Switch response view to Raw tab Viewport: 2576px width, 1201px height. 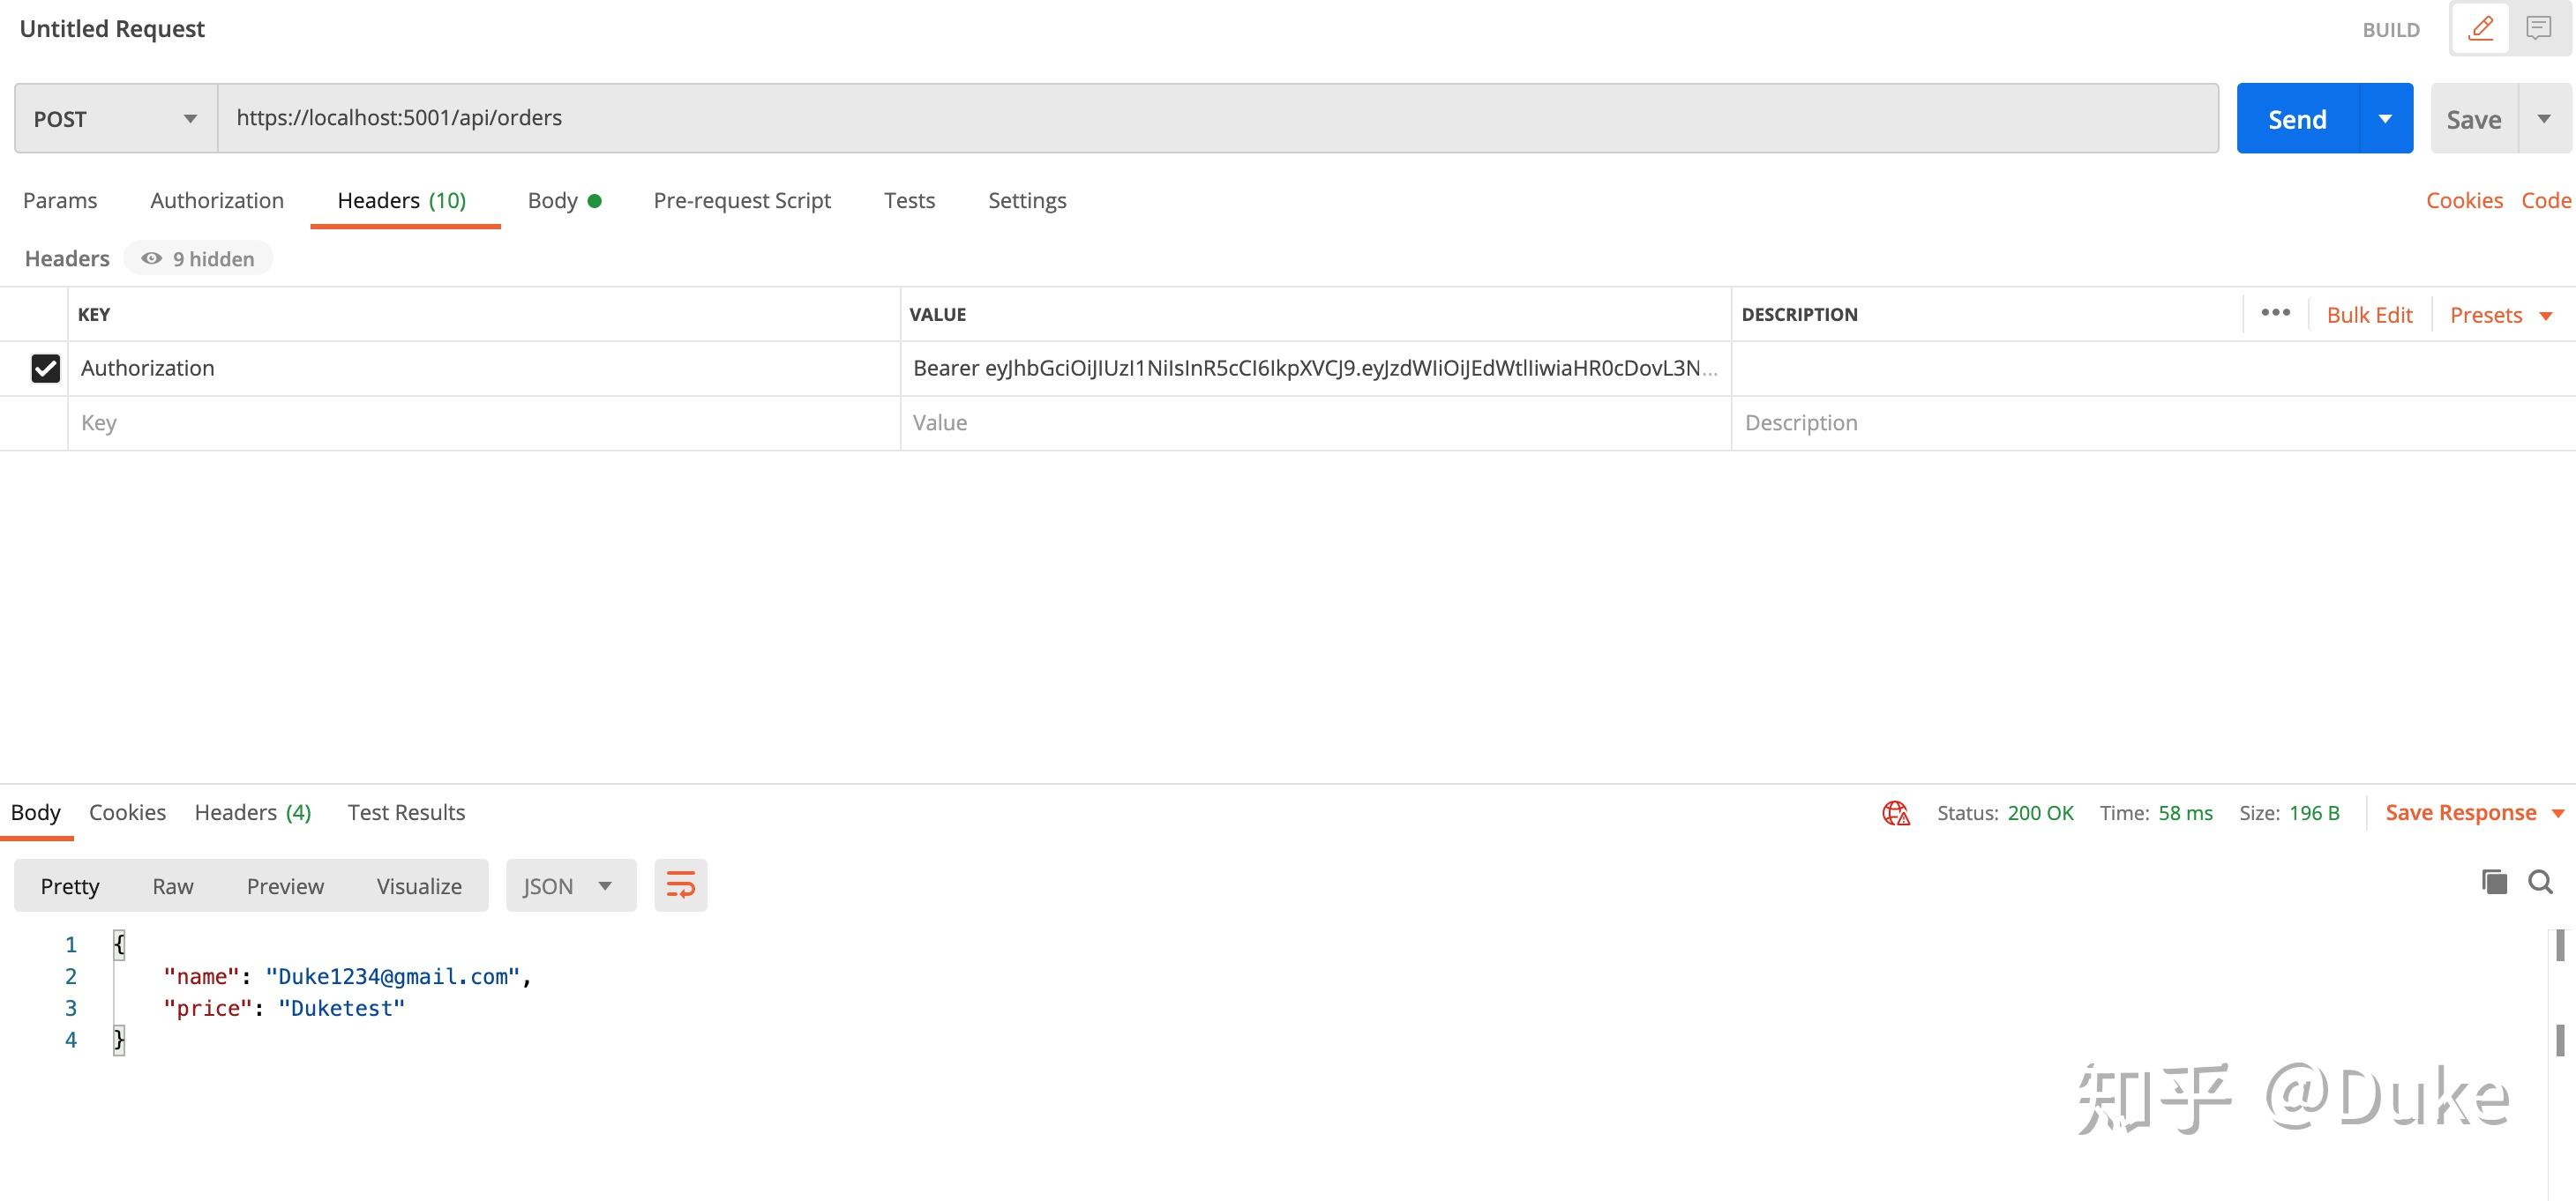tap(172, 886)
